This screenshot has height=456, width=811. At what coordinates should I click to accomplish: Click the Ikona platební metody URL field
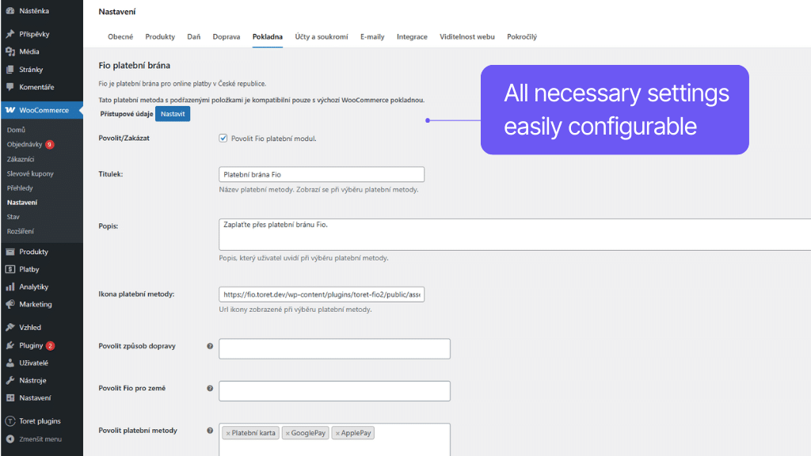tap(322, 294)
